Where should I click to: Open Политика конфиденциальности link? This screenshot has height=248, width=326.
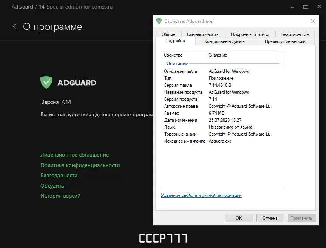80,165
